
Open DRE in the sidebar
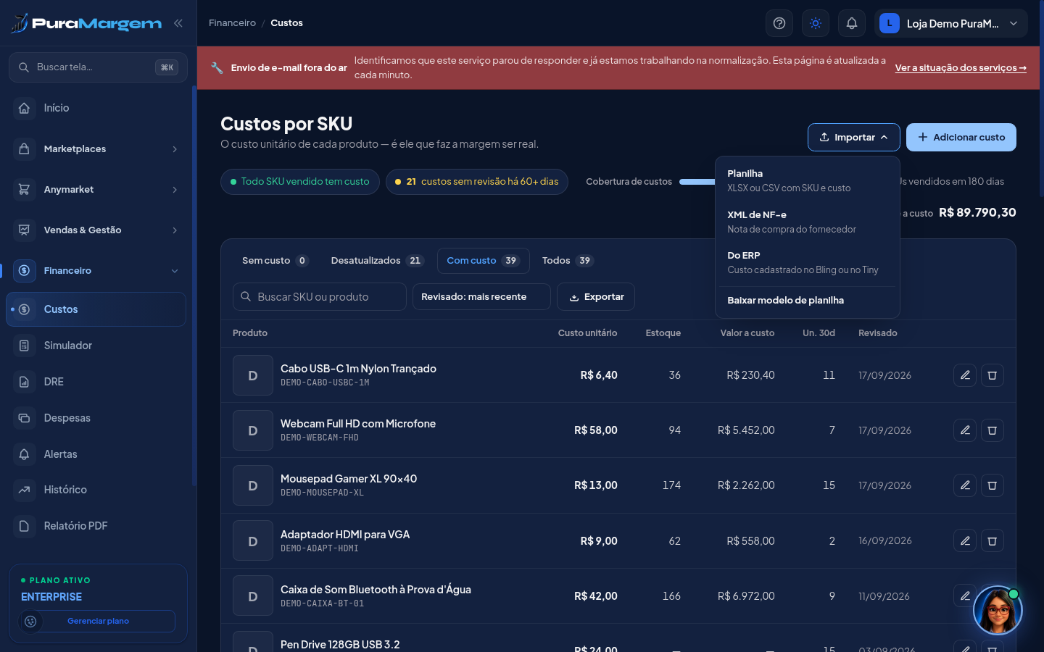pyautogui.click(x=96, y=382)
